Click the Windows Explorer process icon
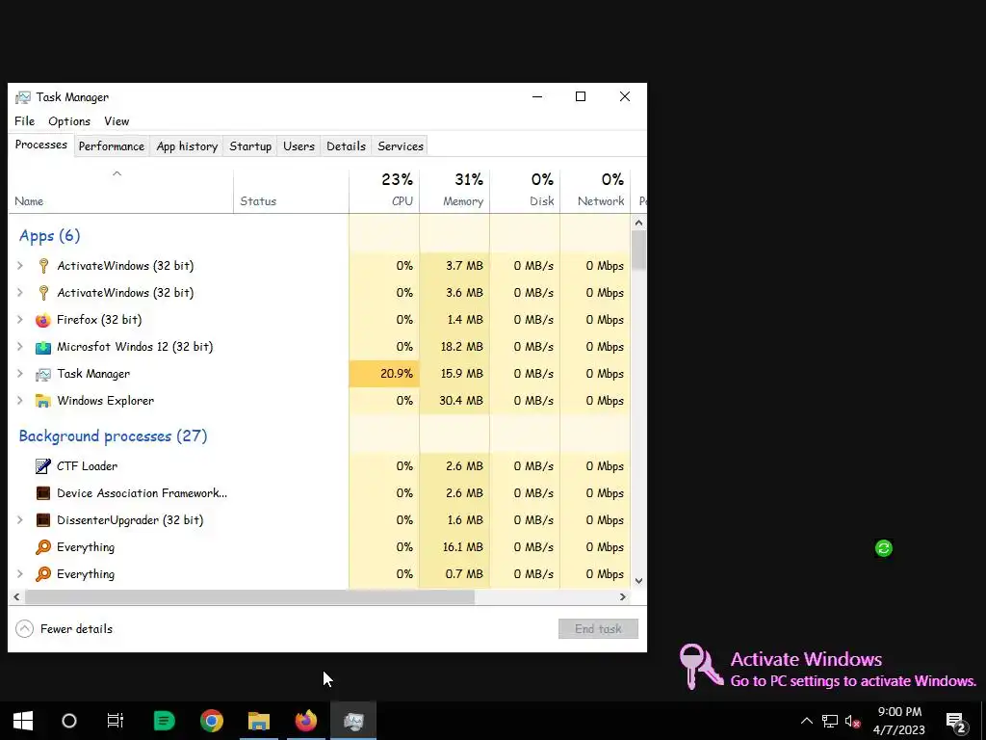This screenshot has width=986, height=740. [x=42, y=401]
